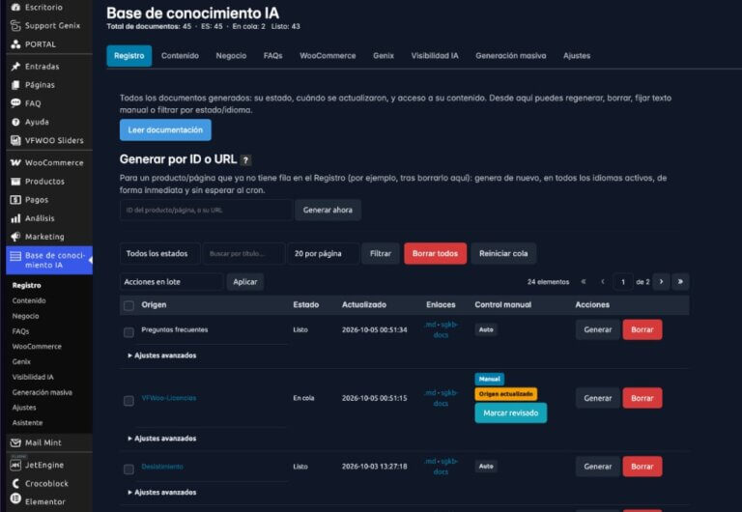Click the red Borrar todos button

click(x=435, y=254)
